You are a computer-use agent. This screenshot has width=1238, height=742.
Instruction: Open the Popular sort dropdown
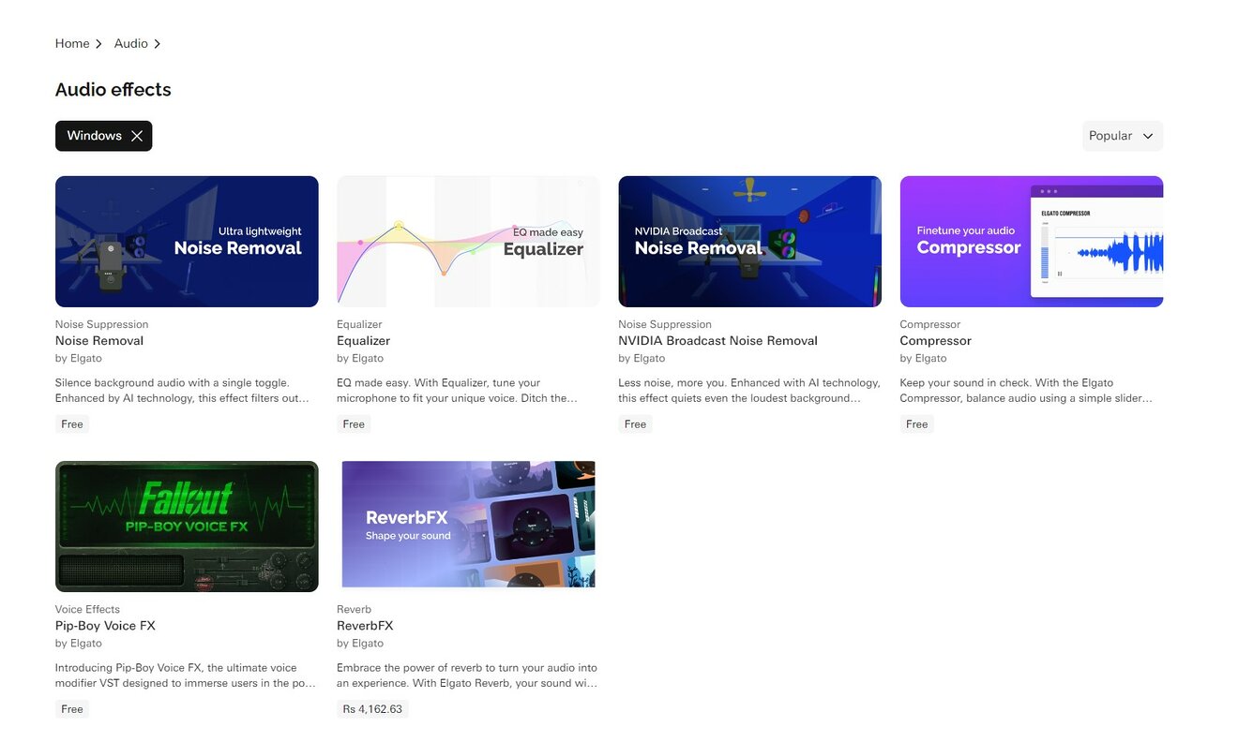[x=1122, y=136]
